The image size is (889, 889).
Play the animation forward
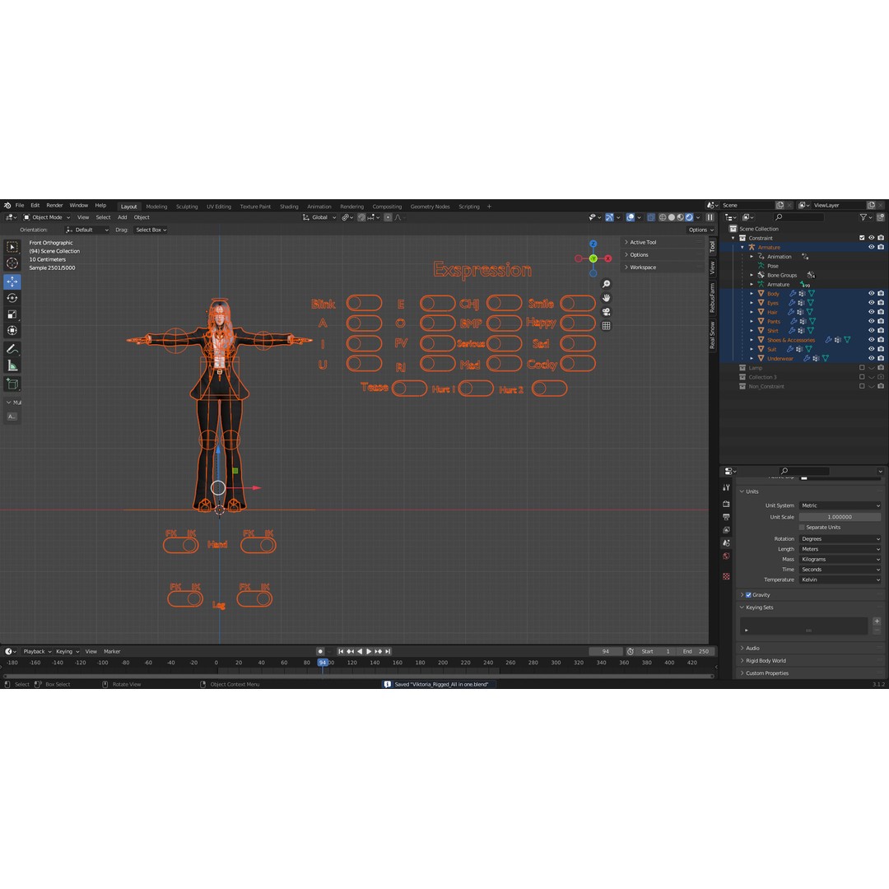(x=369, y=651)
